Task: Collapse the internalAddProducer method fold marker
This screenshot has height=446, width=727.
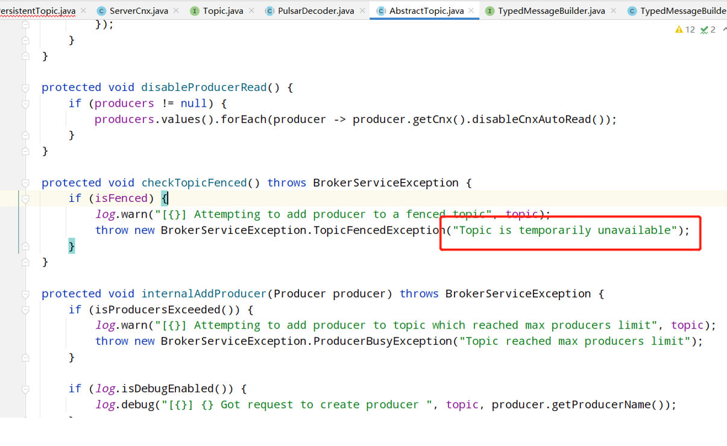Action: click(25, 294)
